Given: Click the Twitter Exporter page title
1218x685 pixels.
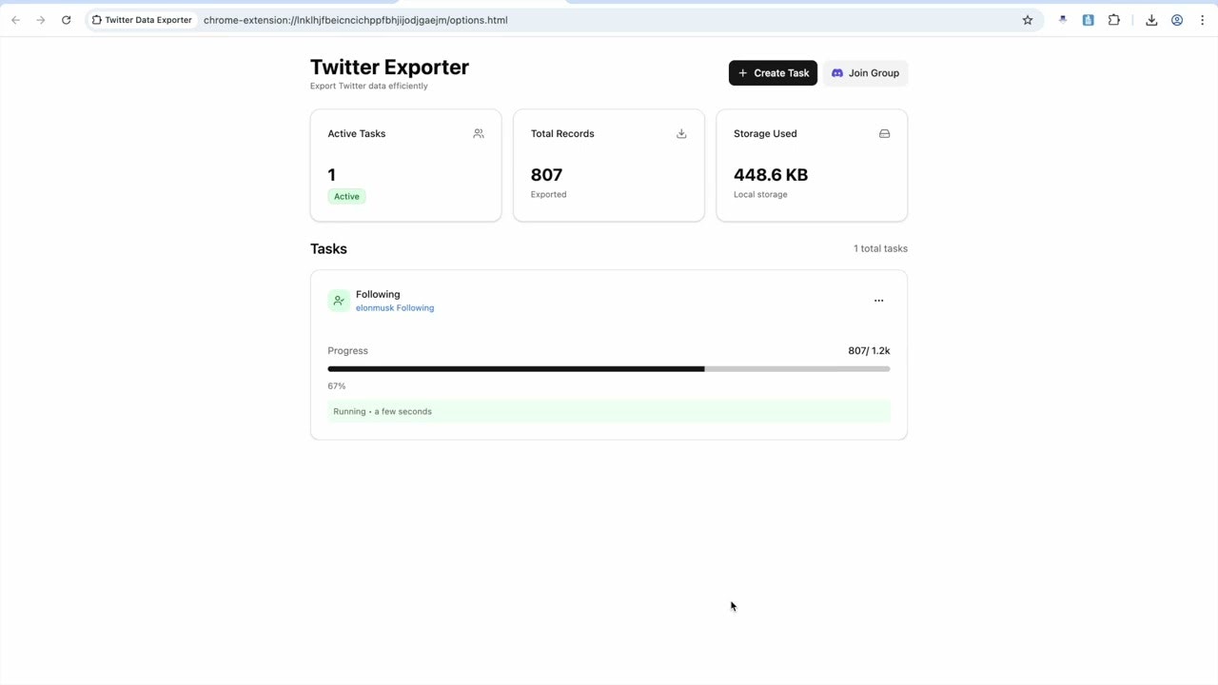Looking at the screenshot, I should (389, 67).
